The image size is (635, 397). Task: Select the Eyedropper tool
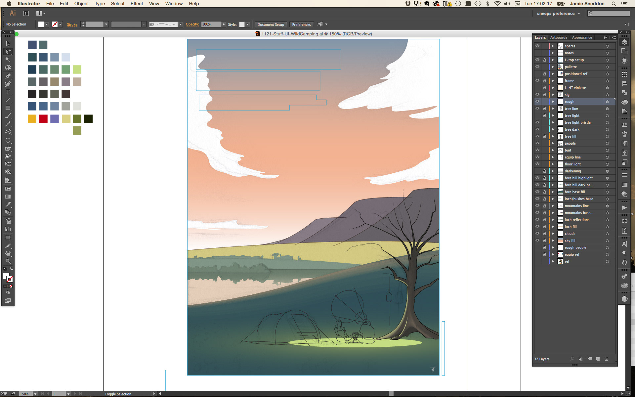[8, 204]
